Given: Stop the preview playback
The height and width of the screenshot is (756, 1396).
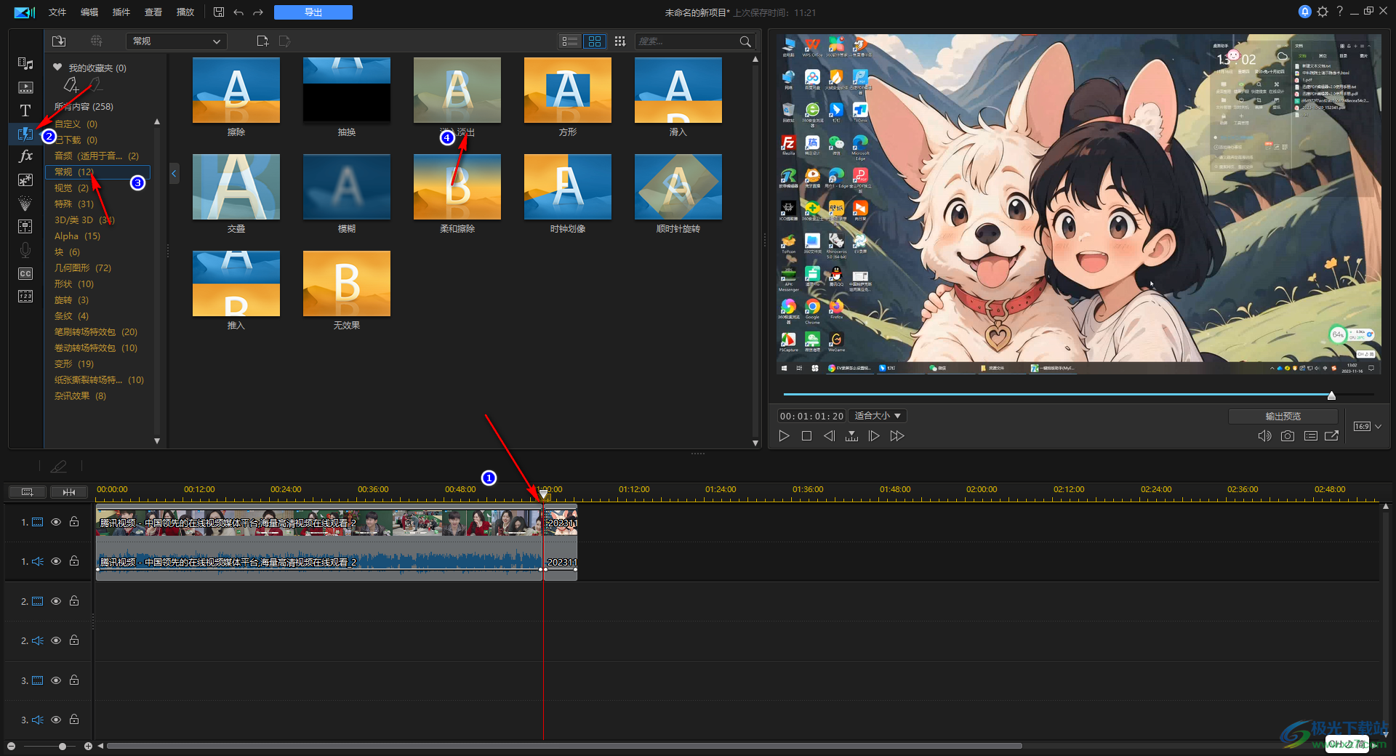Looking at the screenshot, I should pyautogui.click(x=806, y=436).
